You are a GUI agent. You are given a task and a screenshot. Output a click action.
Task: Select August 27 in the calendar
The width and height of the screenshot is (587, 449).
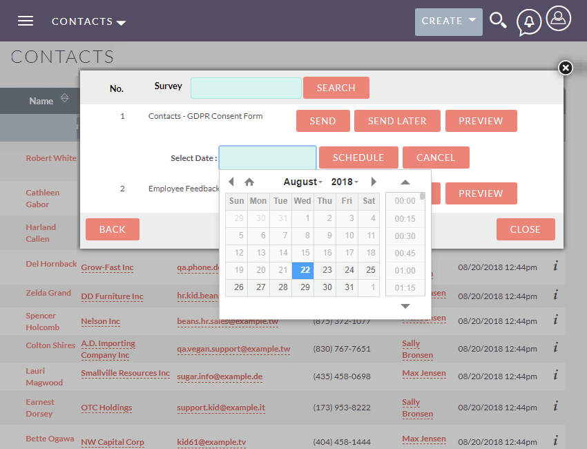(258, 287)
